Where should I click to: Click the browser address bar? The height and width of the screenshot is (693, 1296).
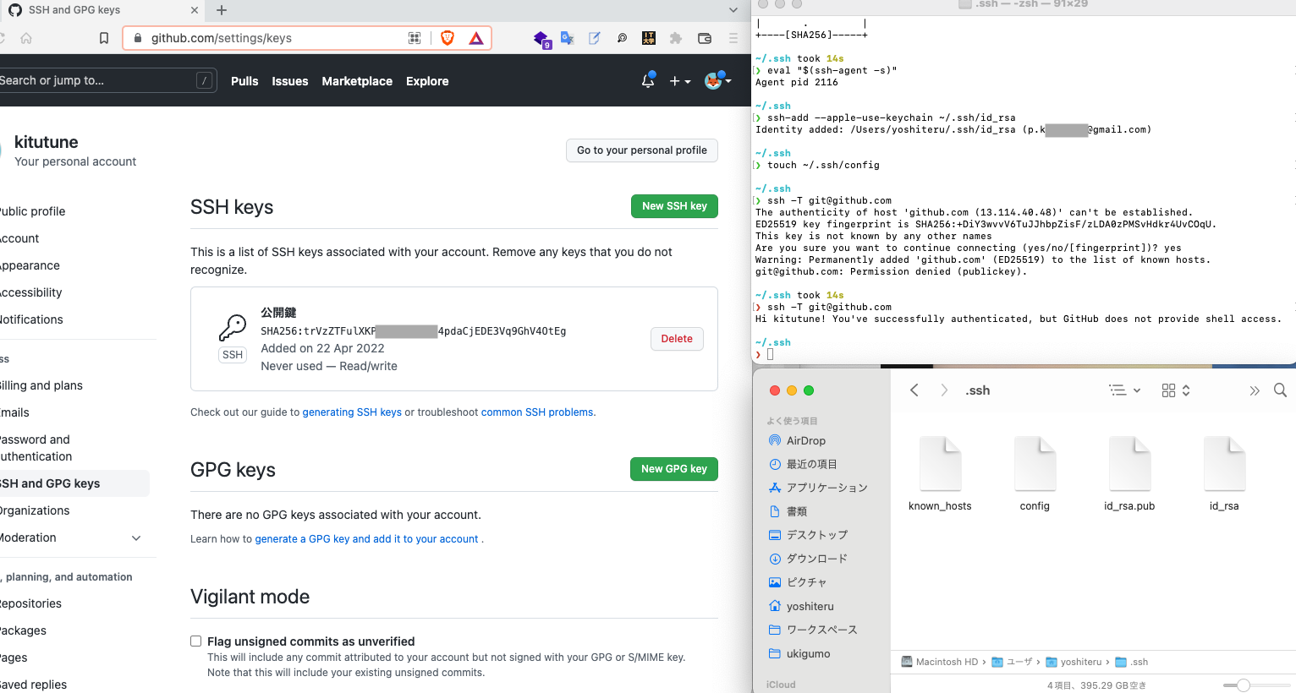click(254, 38)
